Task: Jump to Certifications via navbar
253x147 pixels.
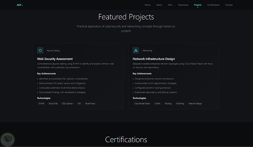Action: (213, 5)
